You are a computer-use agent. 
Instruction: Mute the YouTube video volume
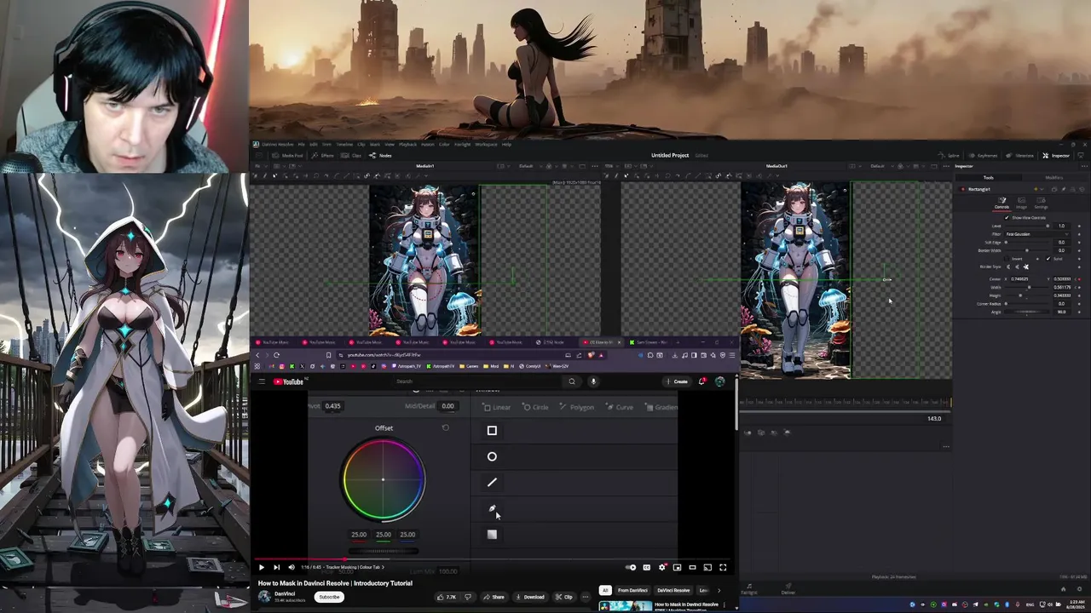[x=292, y=567]
